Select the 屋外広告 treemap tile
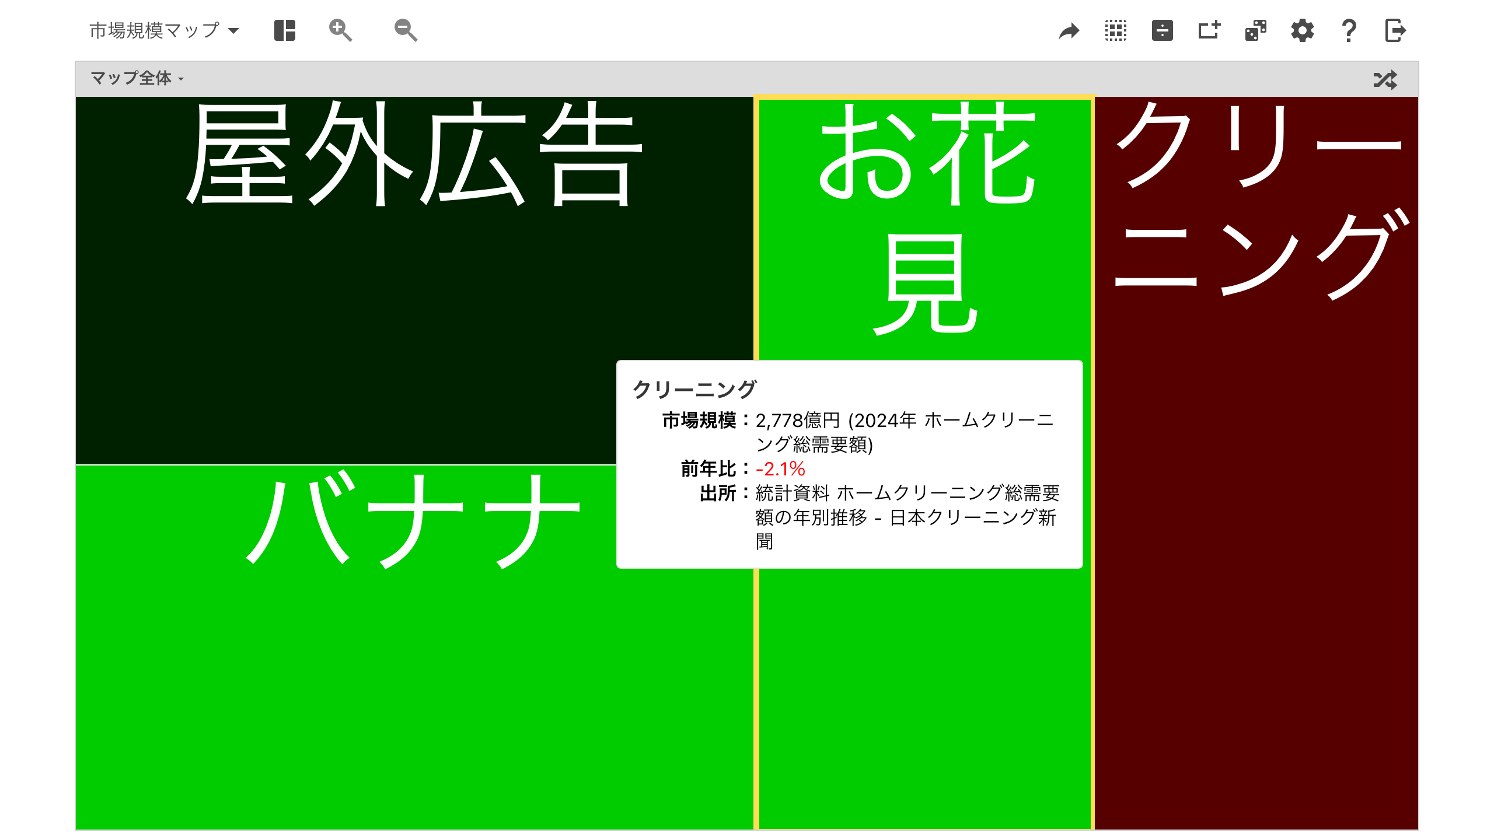Screen dimensions: 1494x840 click(x=414, y=280)
